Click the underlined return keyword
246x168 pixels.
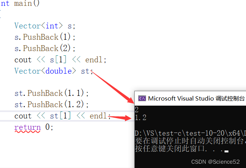coord(27,127)
